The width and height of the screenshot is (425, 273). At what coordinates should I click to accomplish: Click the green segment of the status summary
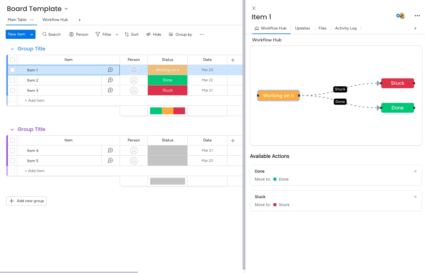point(156,111)
